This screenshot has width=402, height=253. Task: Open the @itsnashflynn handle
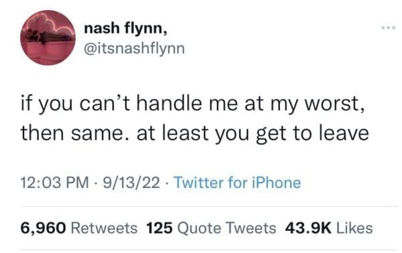click(x=135, y=48)
